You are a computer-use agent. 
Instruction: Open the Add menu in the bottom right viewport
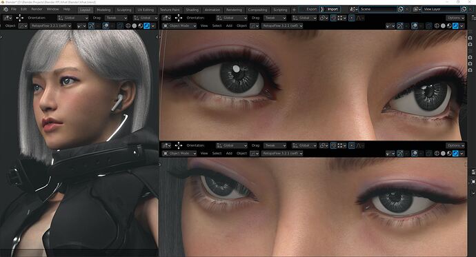229,154
